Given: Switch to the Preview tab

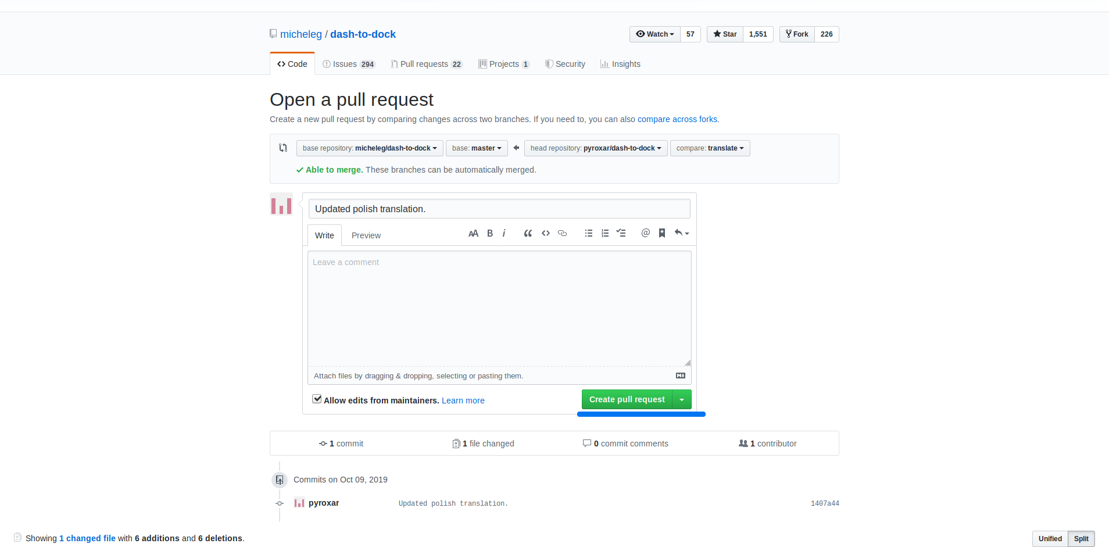Looking at the screenshot, I should pos(366,235).
